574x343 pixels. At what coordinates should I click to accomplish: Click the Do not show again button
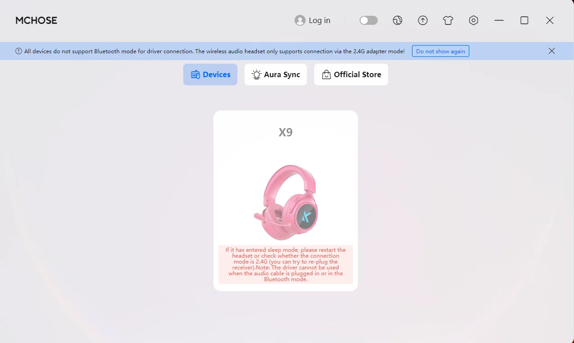[x=440, y=51]
